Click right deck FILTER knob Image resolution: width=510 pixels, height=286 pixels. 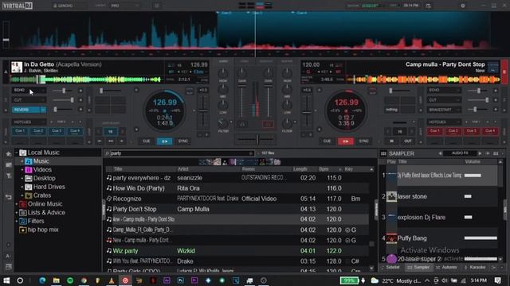287,123
